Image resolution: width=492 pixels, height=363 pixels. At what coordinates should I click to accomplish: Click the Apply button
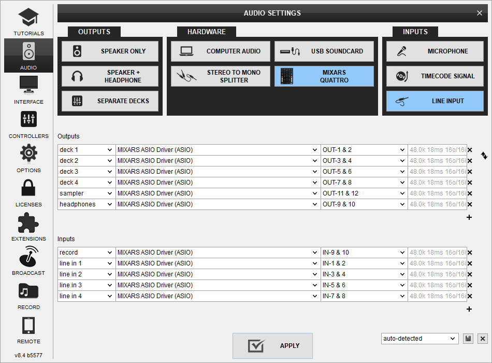click(272, 346)
